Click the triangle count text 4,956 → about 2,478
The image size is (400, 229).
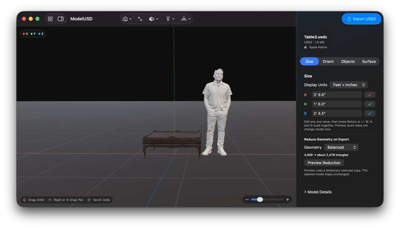(x=326, y=155)
